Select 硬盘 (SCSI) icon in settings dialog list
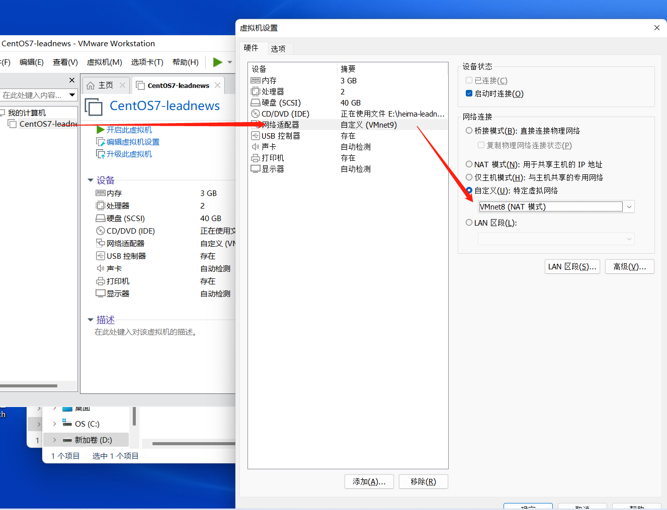667x510 pixels. (x=256, y=103)
